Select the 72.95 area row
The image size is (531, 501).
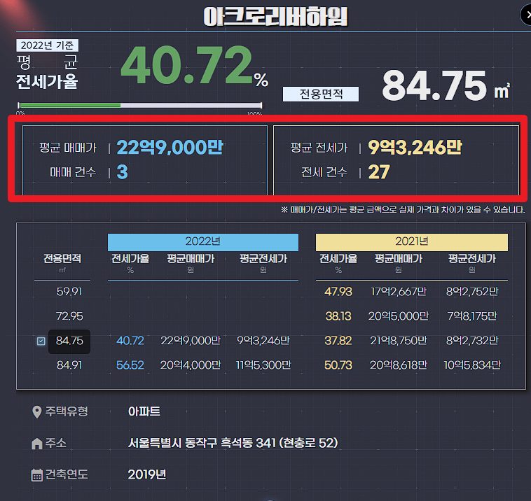click(x=69, y=316)
